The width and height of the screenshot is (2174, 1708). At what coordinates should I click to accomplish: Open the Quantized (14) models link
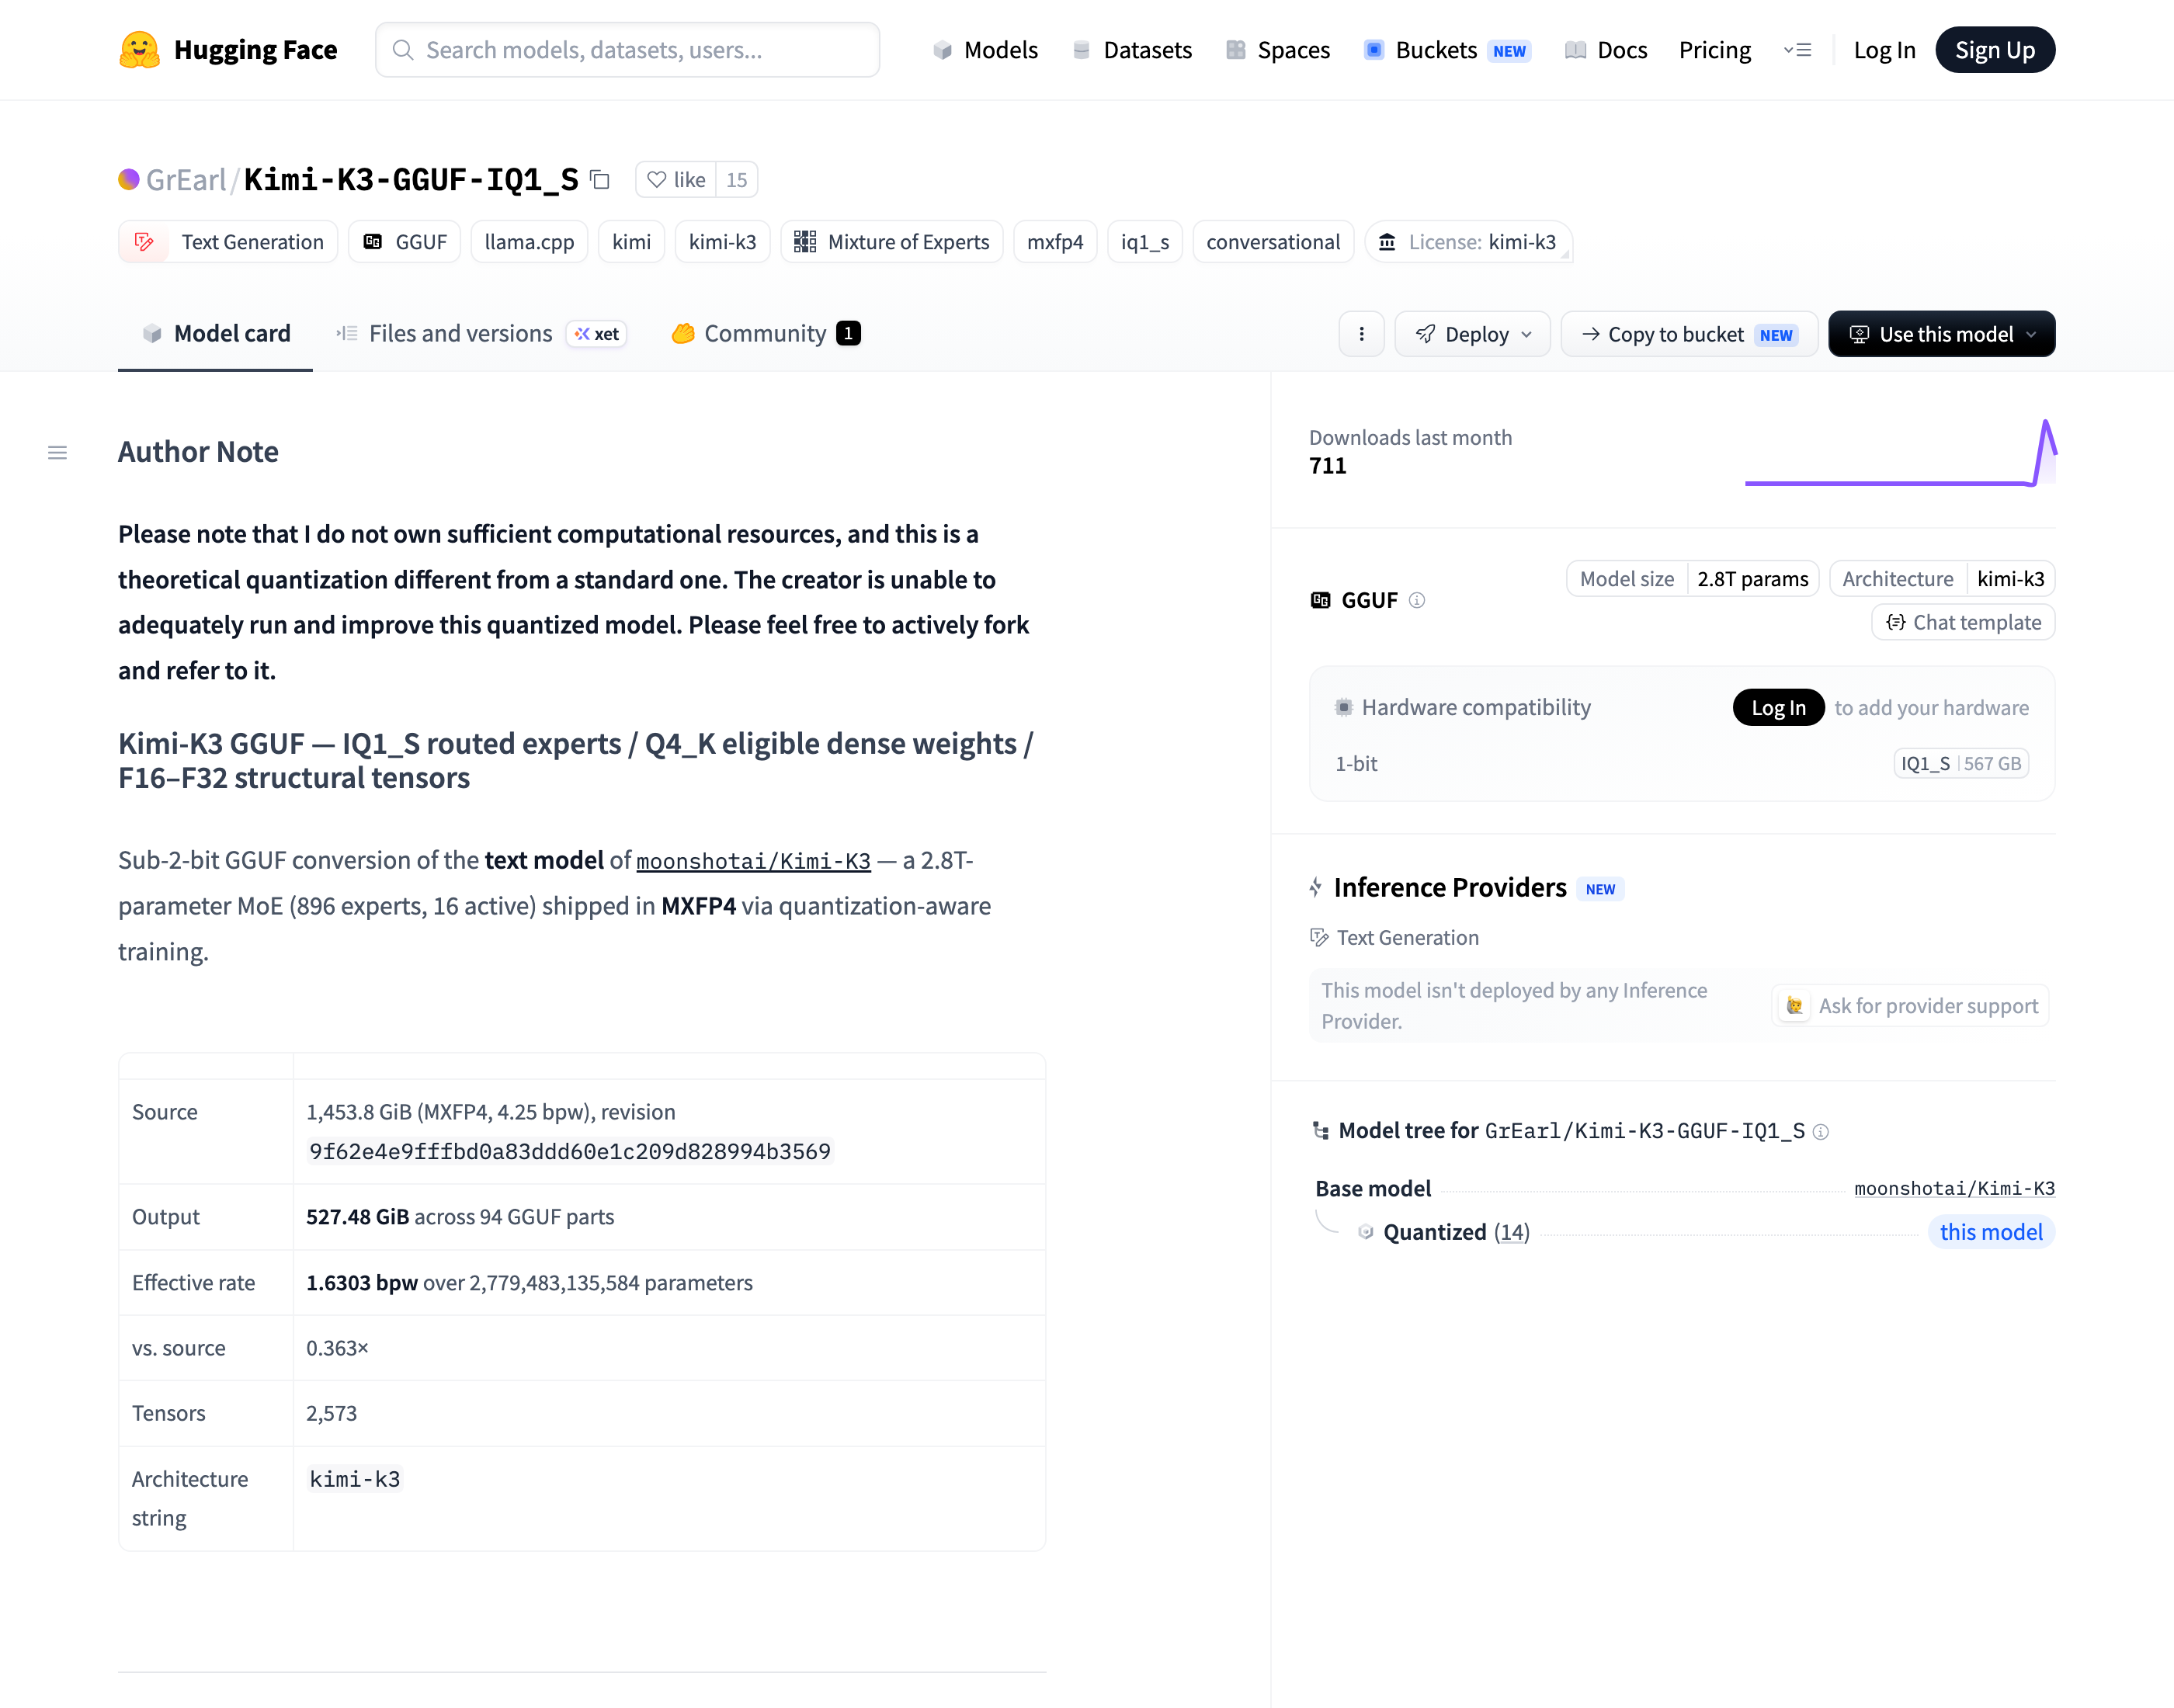(1456, 1232)
